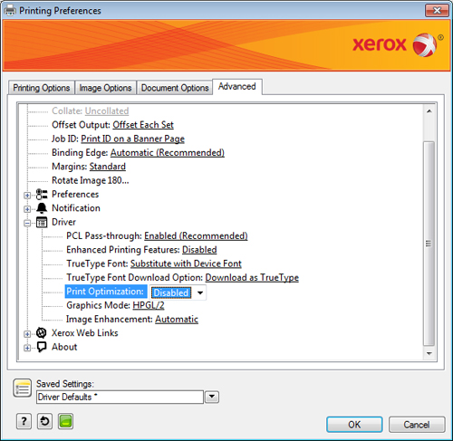Screen dimensions: 453x441
Task: Click the Notification bell icon
Action: (42, 208)
